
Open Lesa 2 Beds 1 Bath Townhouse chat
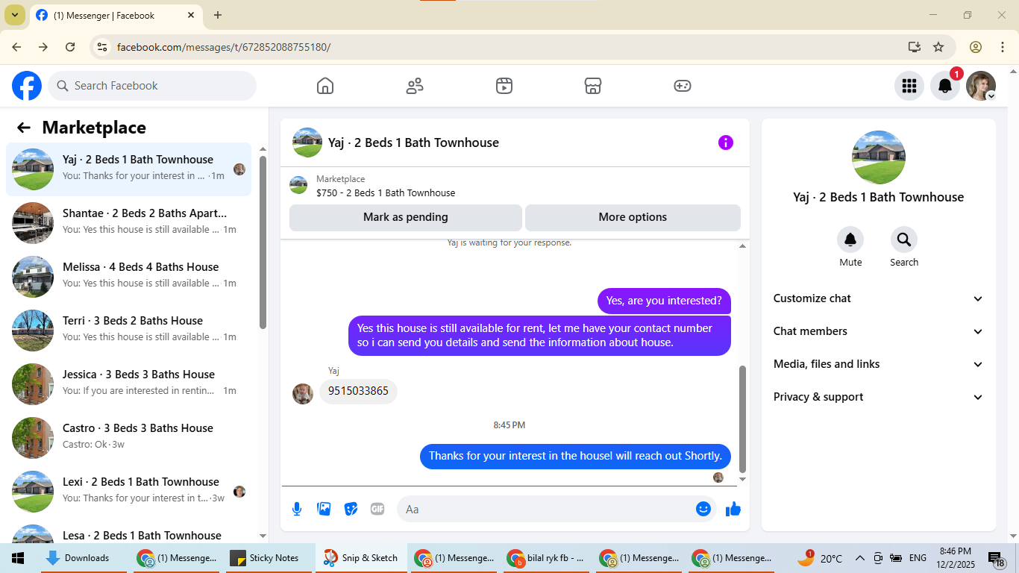pos(128,533)
